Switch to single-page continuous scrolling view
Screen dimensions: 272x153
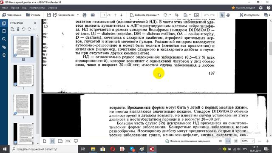[52, 141]
